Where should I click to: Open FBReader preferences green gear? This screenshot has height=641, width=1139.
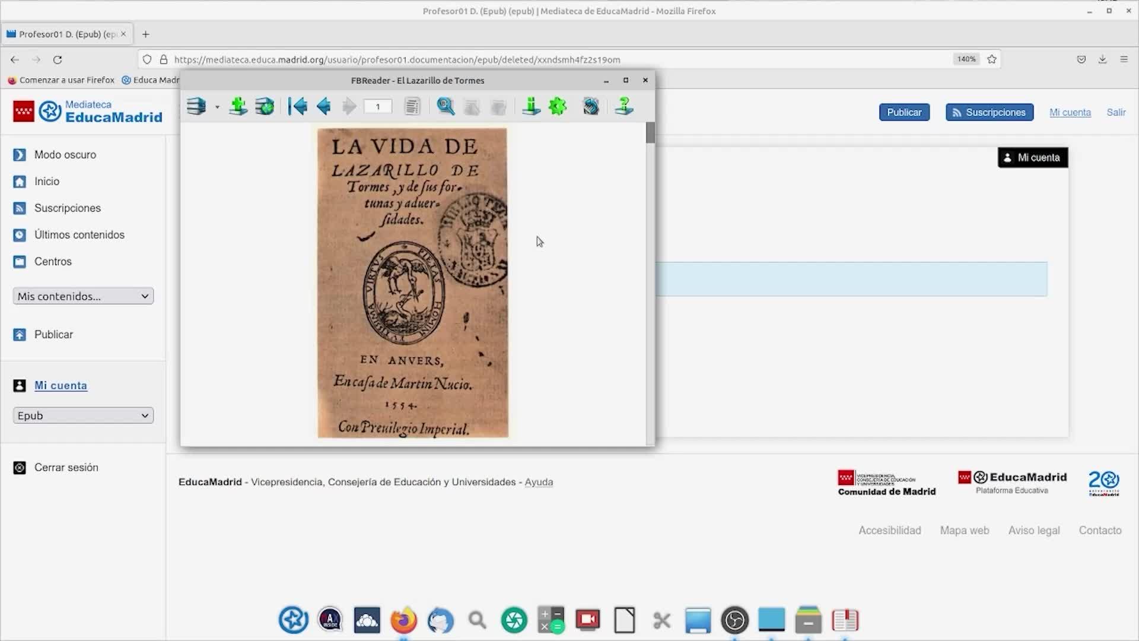(x=558, y=107)
